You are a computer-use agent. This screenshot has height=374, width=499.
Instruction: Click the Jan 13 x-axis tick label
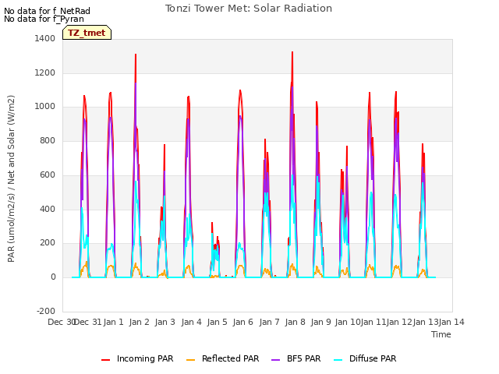click(x=426, y=322)
